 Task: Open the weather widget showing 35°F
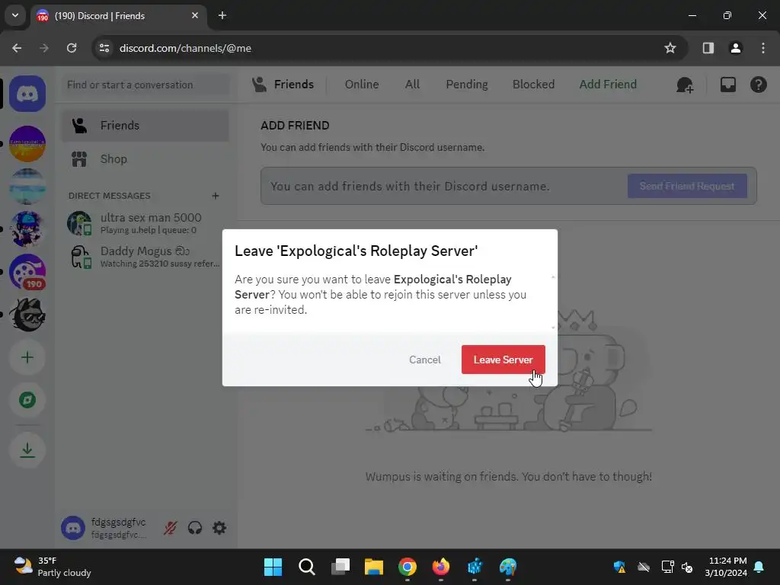[x=53, y=567]
